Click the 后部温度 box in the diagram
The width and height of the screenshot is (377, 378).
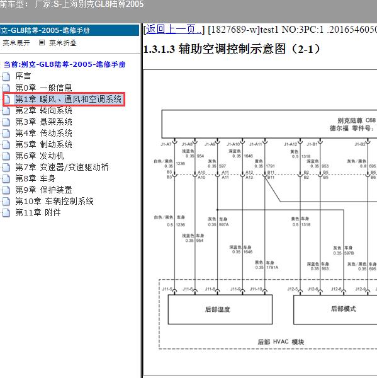tap(220, 309)
